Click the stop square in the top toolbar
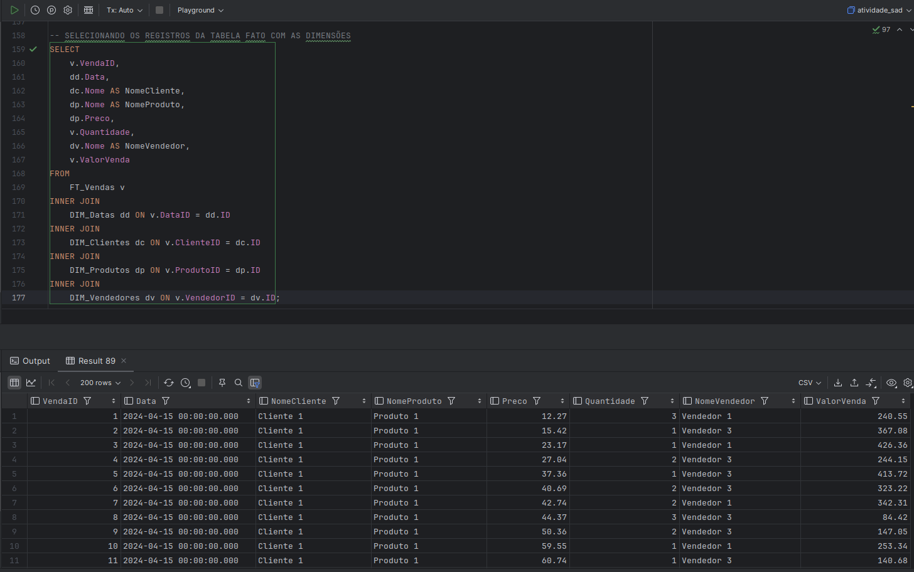The width and height of the screenshot is (914, 572). coord(159,10)
